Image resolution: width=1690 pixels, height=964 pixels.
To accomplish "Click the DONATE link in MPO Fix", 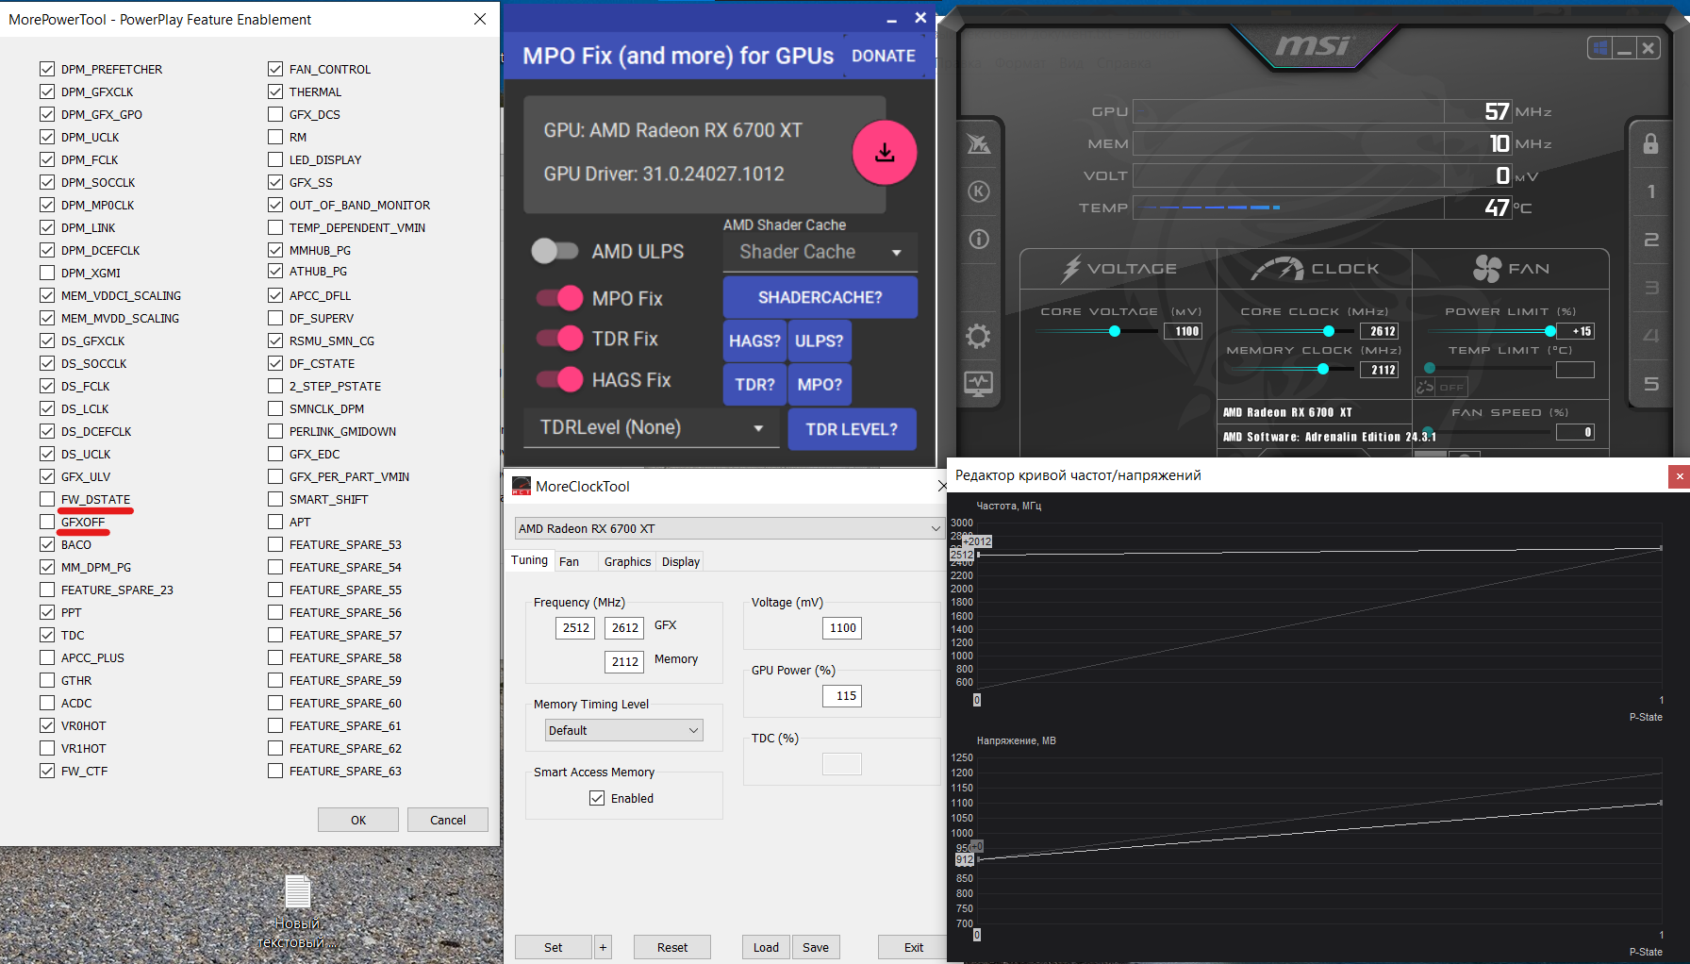I will pyautogui.click(x=884, y=56).
